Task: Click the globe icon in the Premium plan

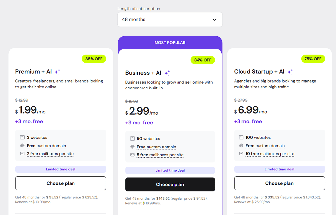Action: pos(22,146)
